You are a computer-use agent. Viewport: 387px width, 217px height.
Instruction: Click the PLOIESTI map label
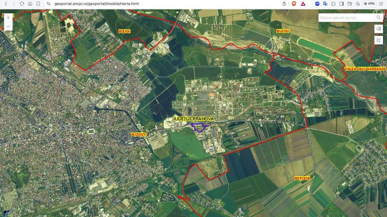point(139,135)
